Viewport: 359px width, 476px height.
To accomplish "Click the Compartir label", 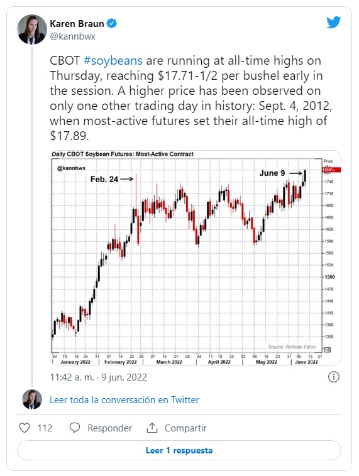I will coord(185,428).
